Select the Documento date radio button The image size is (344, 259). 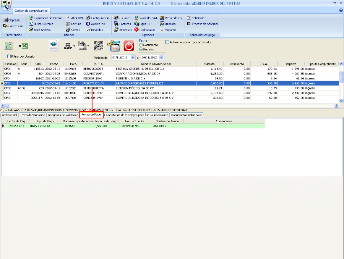(141, 45)
